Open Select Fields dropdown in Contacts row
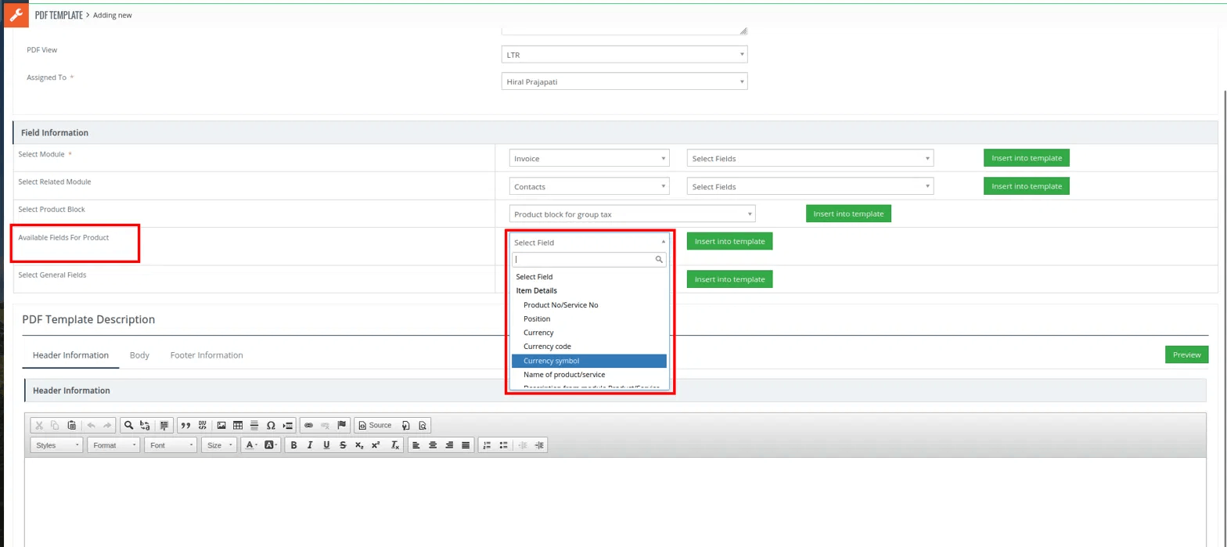Image resolution: width=1227 pixels, height=547 pixels. (811, 186)
